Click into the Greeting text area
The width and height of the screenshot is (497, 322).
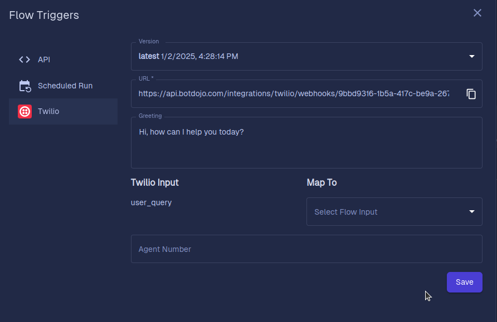[x=306, y=143]
